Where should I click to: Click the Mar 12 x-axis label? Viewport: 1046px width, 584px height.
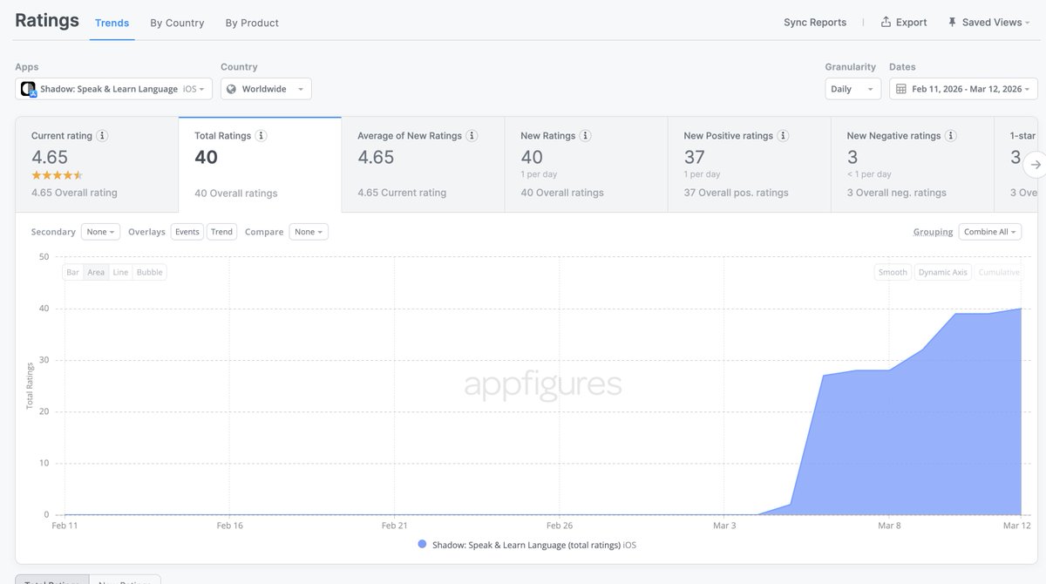(x=1016, y=526)
